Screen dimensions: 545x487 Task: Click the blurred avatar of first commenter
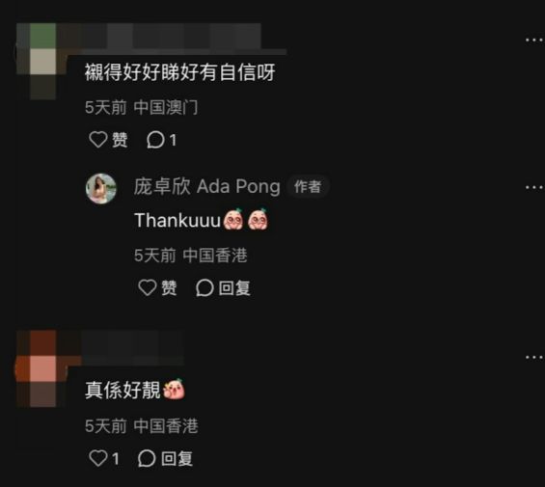pos(42,61)
